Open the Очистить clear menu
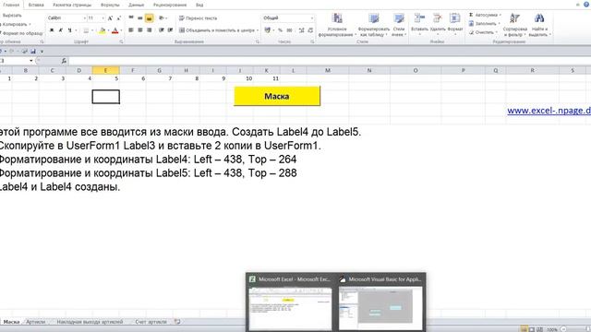Viewport: 591px width, 332px height. [x=483, y=32]
